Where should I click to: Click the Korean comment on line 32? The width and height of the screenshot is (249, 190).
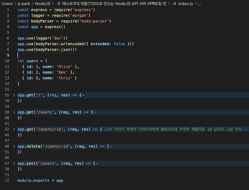173,129
